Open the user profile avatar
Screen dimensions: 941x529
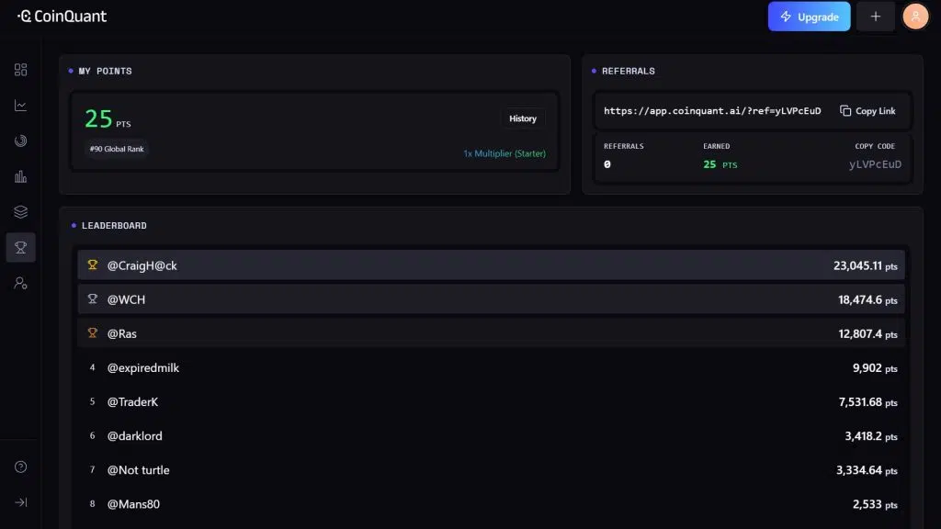coord(915,17)
